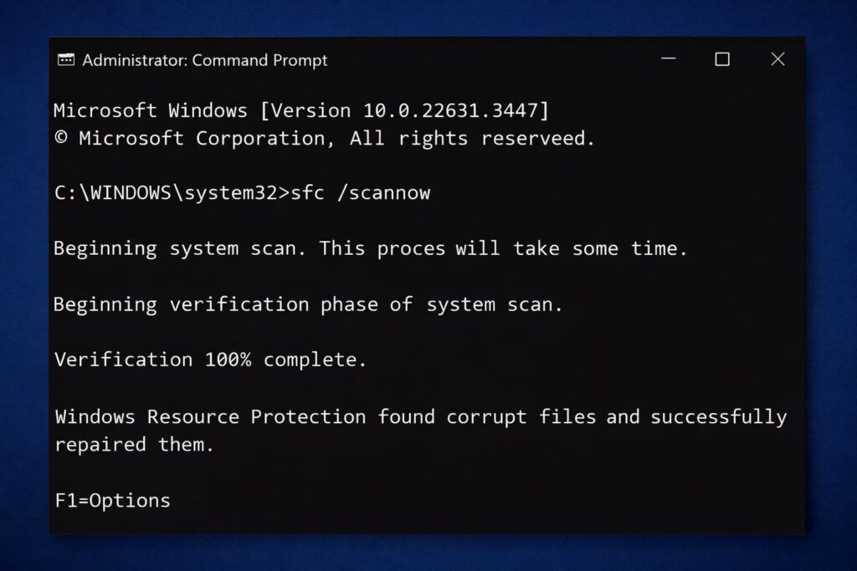Click the F1=Options text at bottom
Image resolution: width=857 pixels, height=571 pixels.
pos(112,501)
